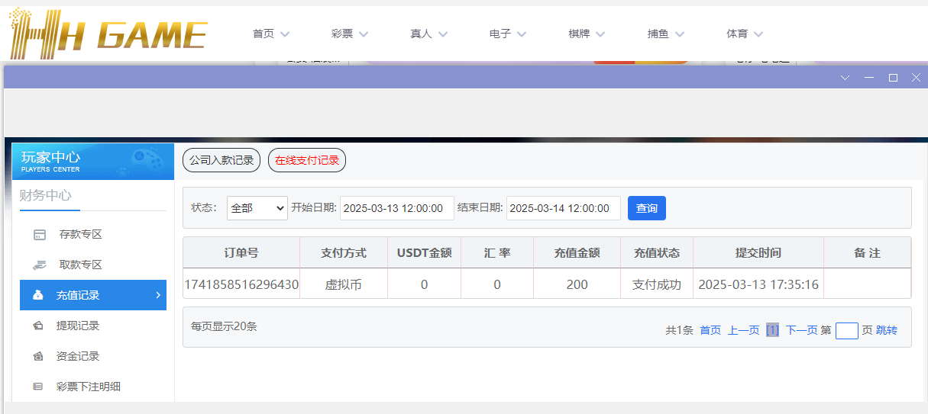Viewport: 928px width, 414px height.
Task: Click the 汇率 column header
Action: point(497,252)
